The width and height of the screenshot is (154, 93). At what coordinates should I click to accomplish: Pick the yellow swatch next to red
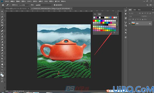click(x=96, y=21)
